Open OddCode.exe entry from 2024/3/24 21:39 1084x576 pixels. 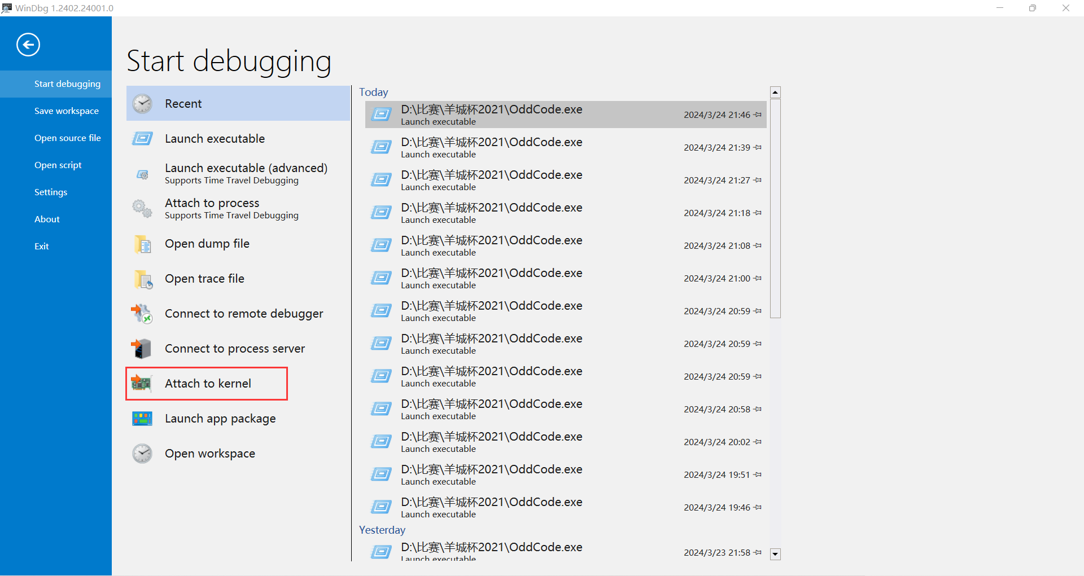tap(566, 147)
